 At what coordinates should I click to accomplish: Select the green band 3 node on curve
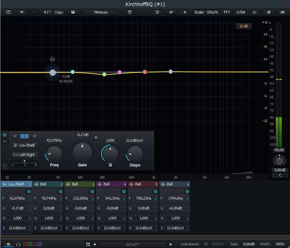(x=104, y=74)
